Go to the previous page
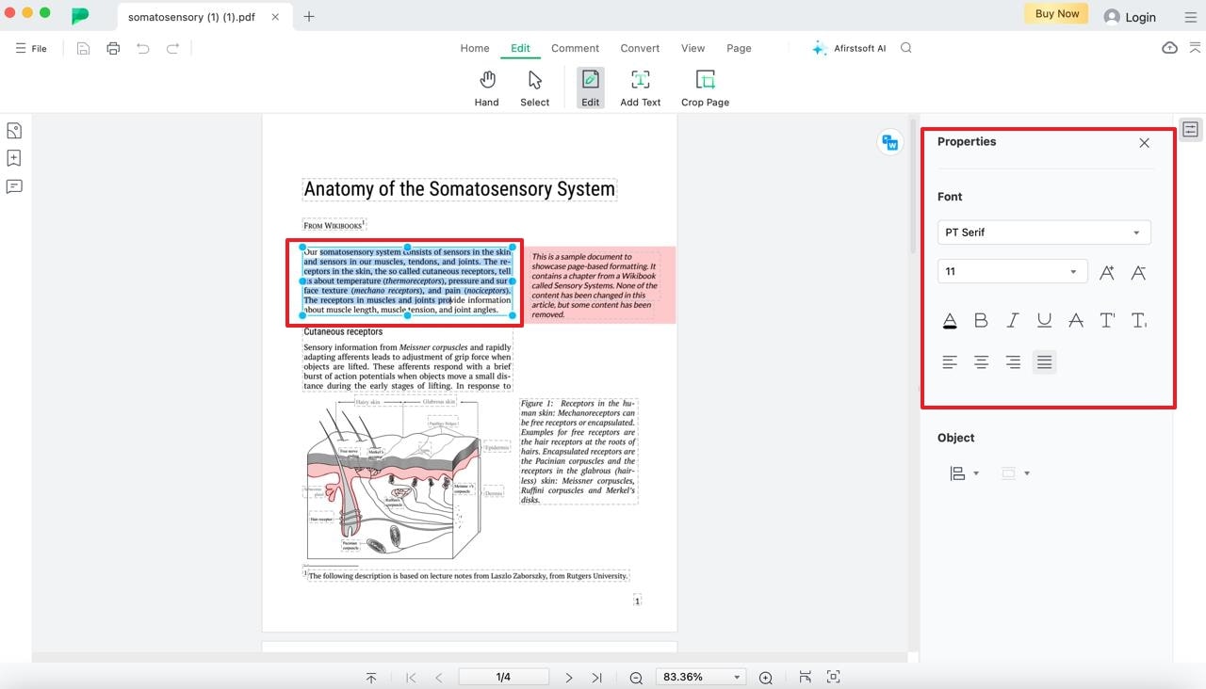The width and height of the screenshot is (1206, 689). pyautogui.click(x=439, y=678)
